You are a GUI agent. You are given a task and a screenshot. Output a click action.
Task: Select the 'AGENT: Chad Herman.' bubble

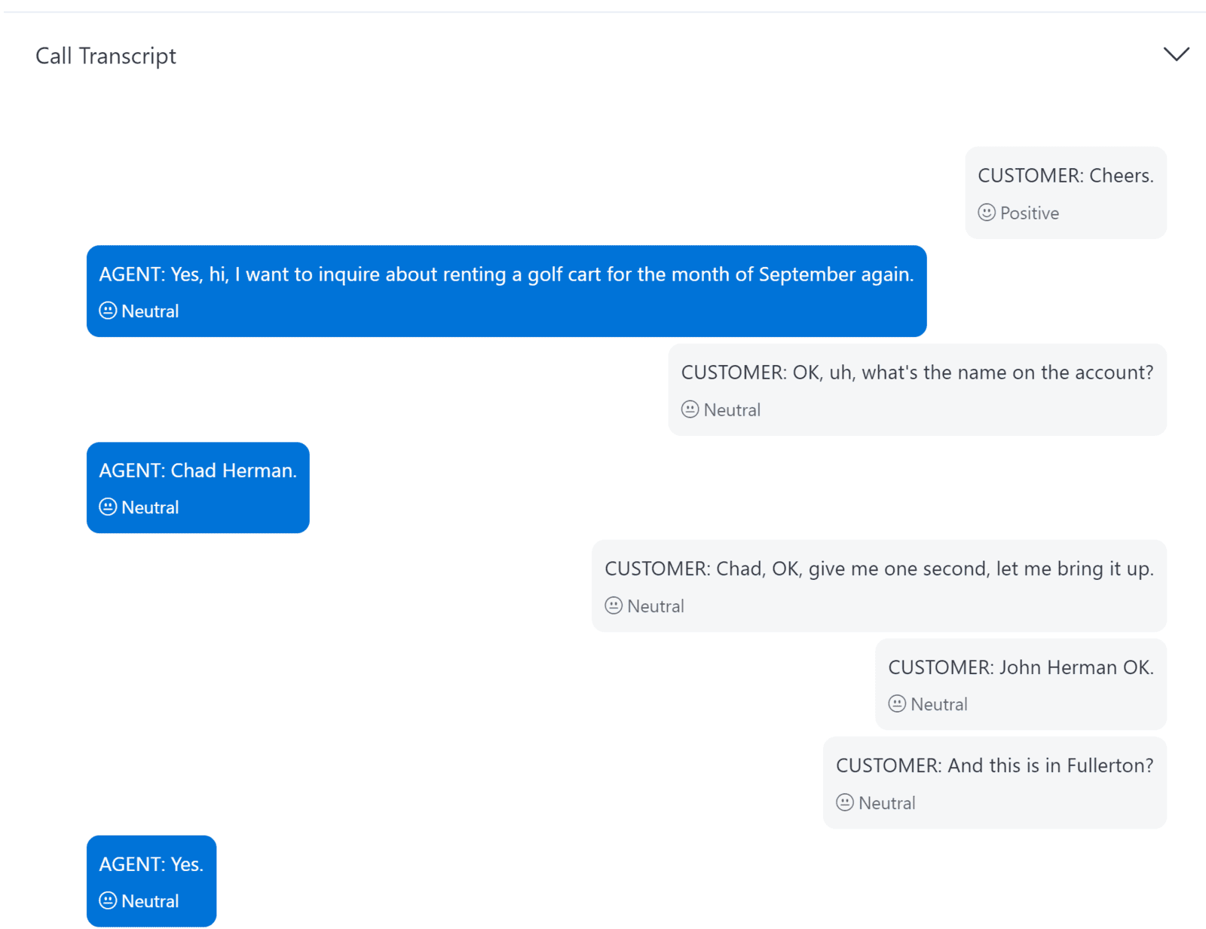[197, 471]
